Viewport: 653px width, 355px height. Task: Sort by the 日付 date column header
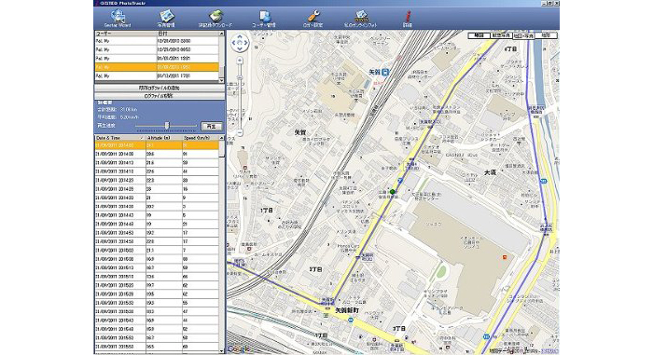point(188,34)
